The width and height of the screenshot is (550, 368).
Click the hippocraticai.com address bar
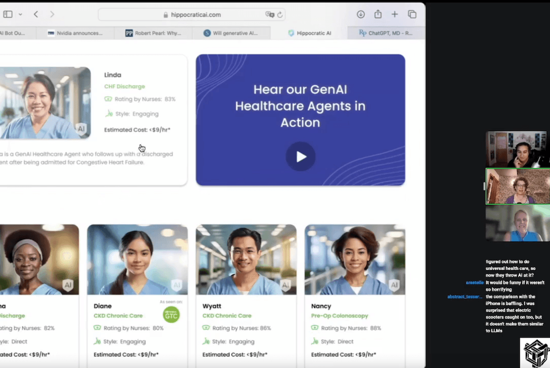pyautogui.click(x=192, y=15)
